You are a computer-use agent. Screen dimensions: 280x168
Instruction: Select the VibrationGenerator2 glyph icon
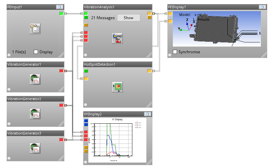[35, 113]
